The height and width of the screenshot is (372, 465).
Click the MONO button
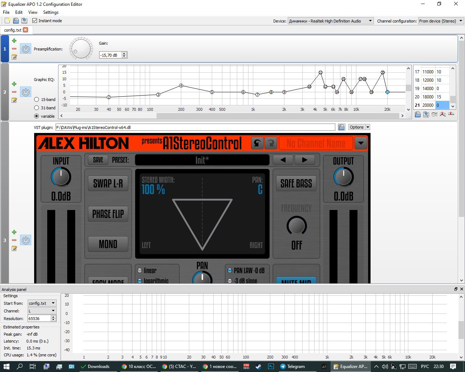[108, 244]
